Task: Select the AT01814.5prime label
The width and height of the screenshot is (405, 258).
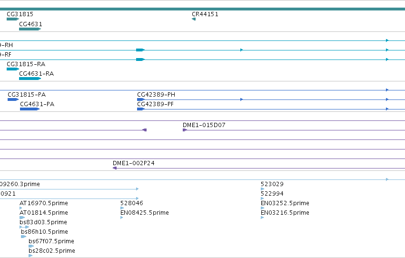Action: pos(44,213)
